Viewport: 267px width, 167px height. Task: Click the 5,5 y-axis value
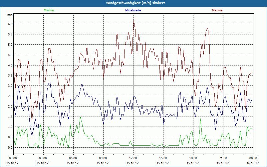pyautogui.click(x=10, y=34)
